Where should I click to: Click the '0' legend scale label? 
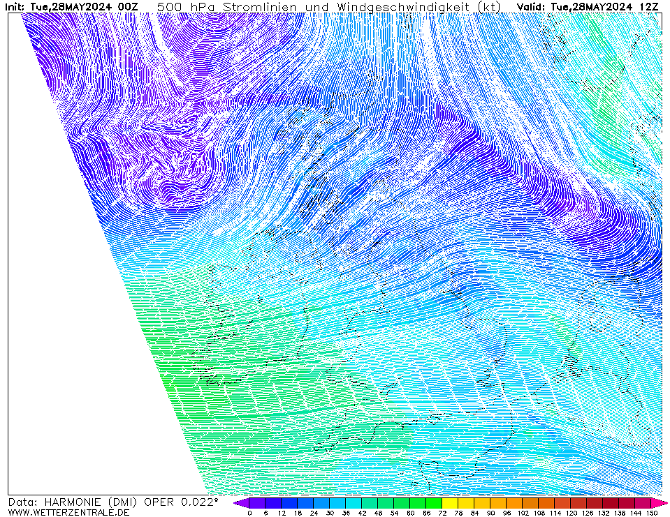click(249, 513)
